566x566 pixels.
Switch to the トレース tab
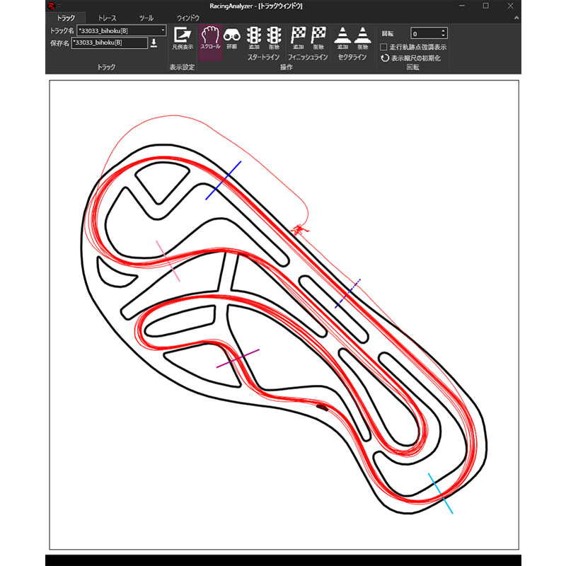108,18
